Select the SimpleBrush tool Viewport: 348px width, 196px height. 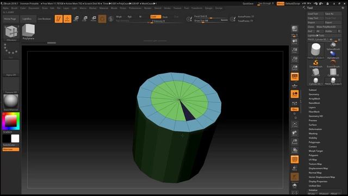coord(315,64)
